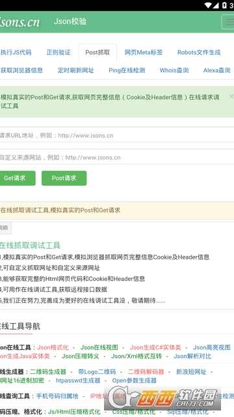Tap the Wi-Fi signal status icon
The width and height of the screenshot is (234, 417).
208,5
